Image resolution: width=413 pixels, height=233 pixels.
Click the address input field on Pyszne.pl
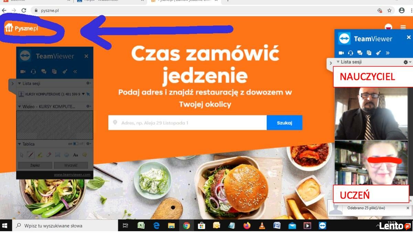point(188,123)
